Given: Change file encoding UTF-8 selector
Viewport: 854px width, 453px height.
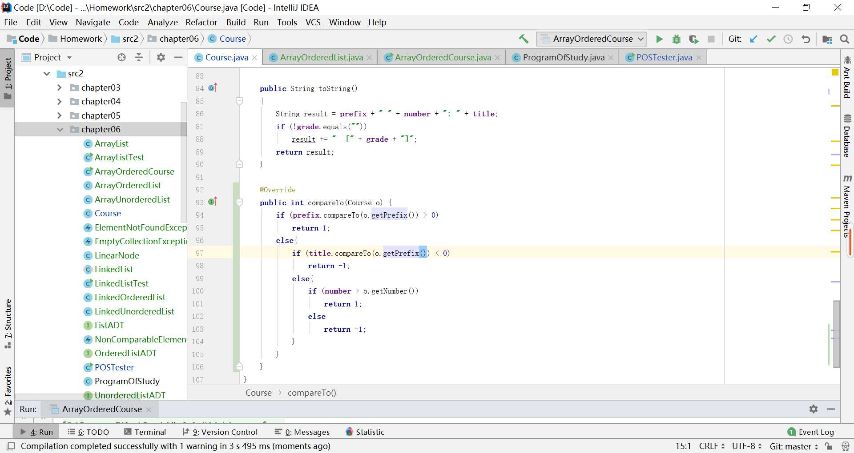Looking at the screenshot, I should [x=747, y=446].
